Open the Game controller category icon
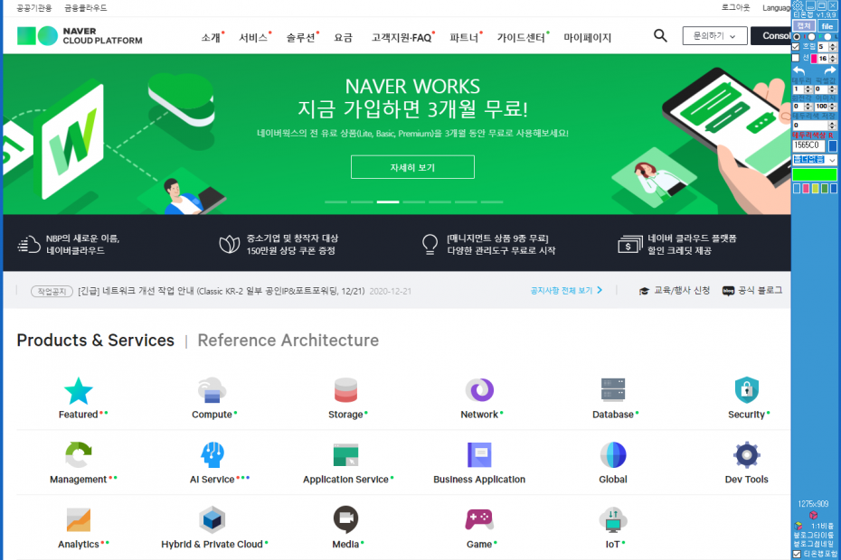 pos(479,519)
